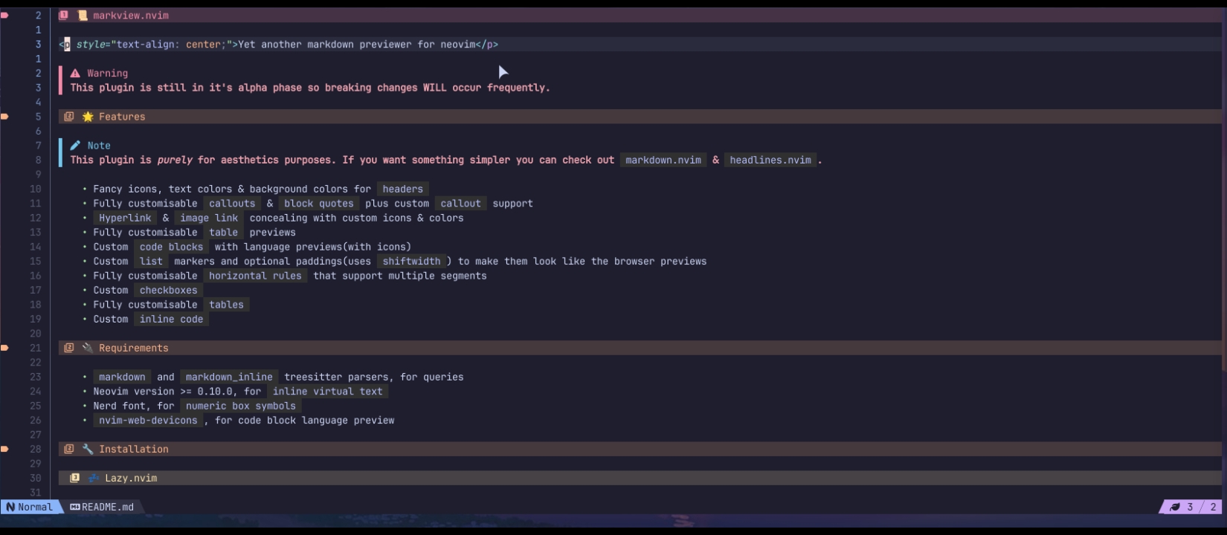This screenshot has width=1227, height=535.
Task: Click the 'Warning' callout title text
Action: 108,73
